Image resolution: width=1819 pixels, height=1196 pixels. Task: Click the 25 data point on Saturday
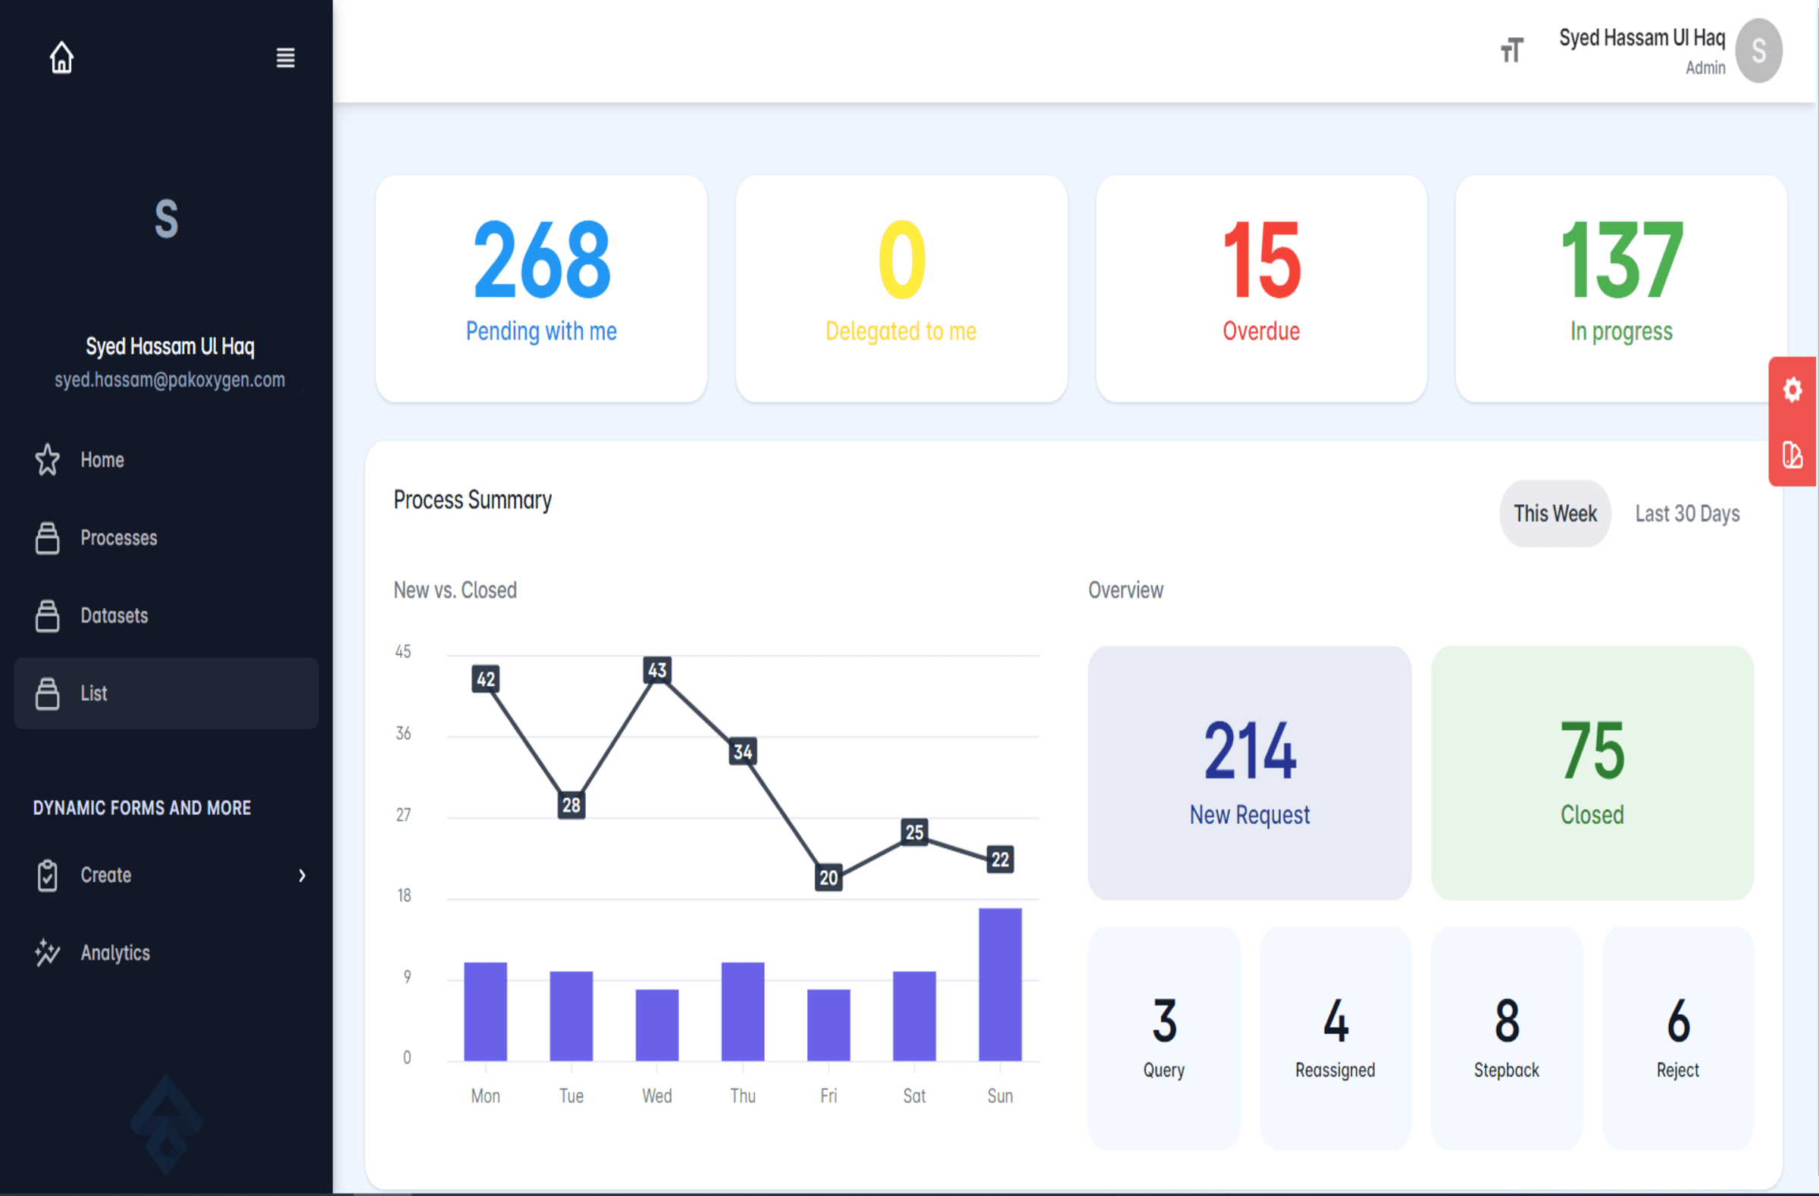pos(914,832)
